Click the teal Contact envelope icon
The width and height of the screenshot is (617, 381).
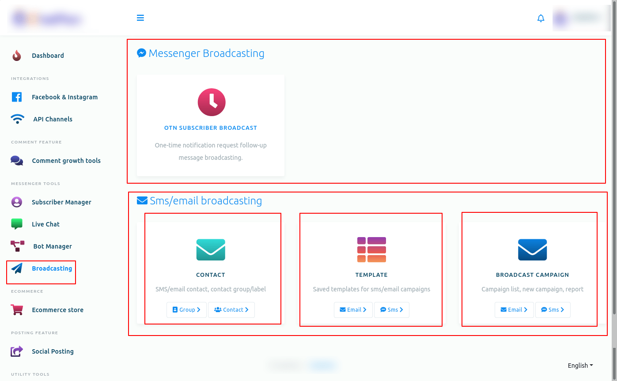(211, 249)
